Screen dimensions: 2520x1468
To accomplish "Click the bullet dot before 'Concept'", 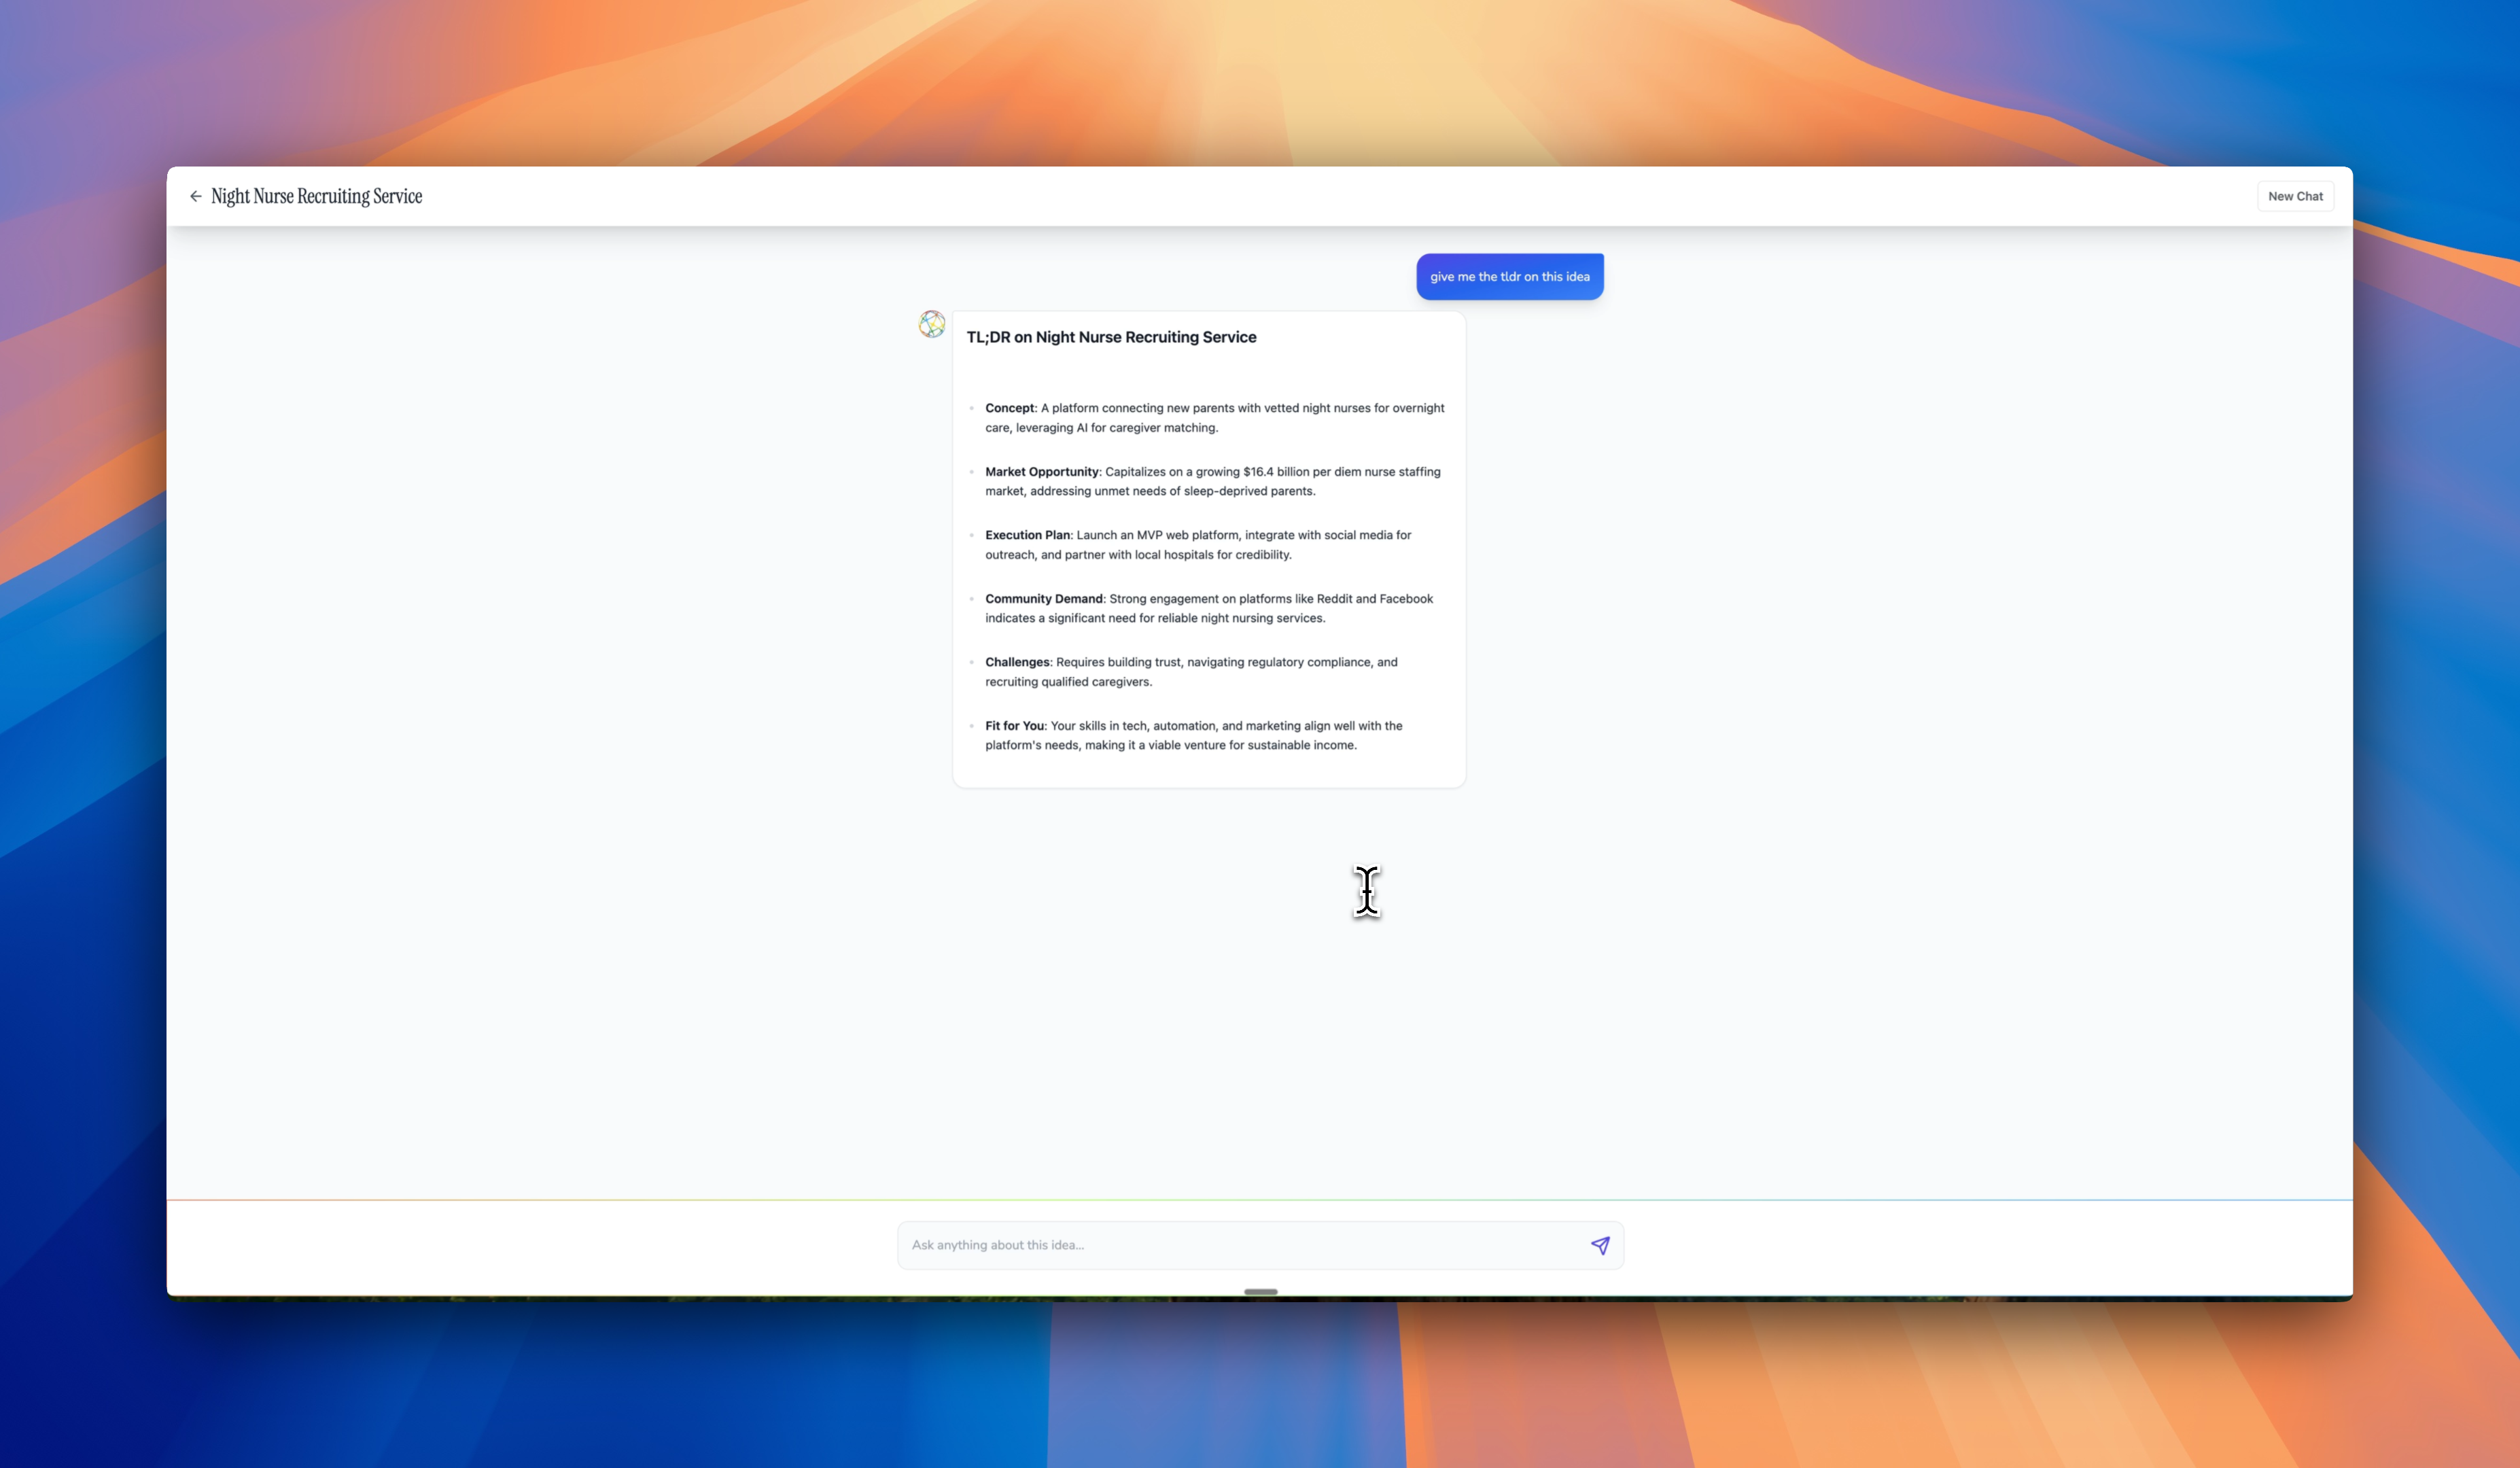I will point(971,408).
